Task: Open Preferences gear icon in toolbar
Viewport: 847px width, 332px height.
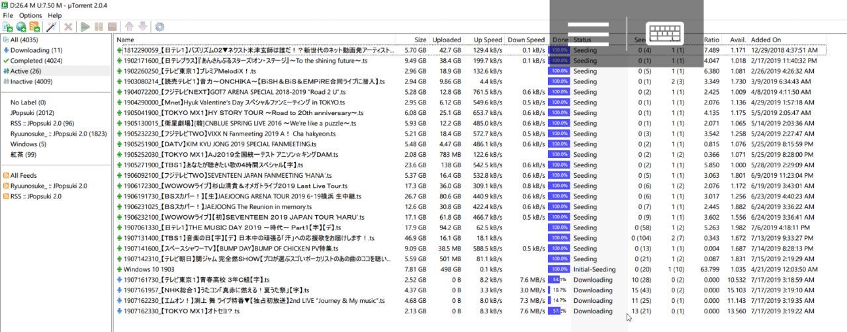Action: (159, 27)
